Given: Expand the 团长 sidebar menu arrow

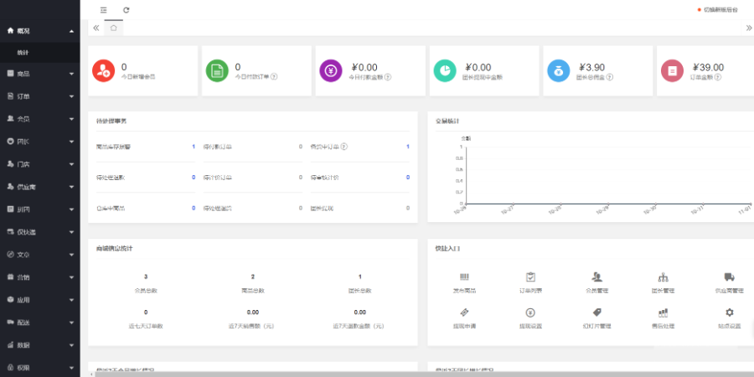Looking at the screenshot, I should (x=72, y=142).
